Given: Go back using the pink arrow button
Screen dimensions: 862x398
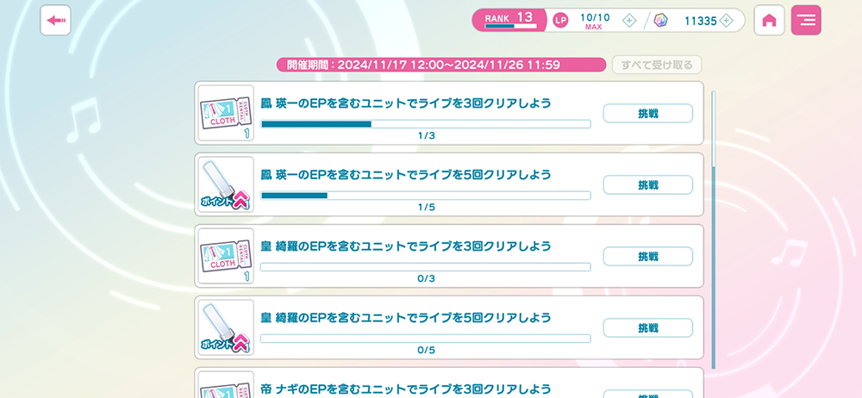Looking at the screenshot, I should (x=55, y=21).
